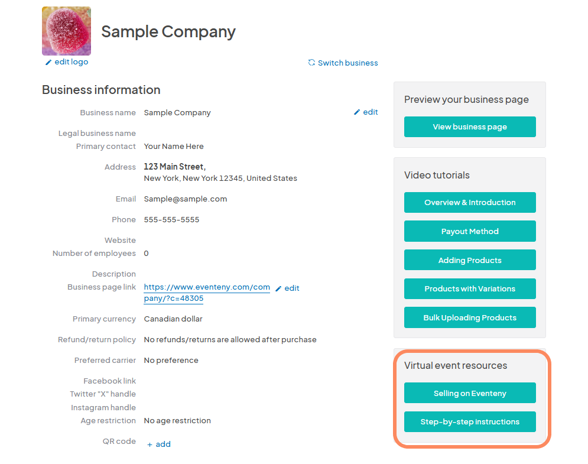Click the pencil icon beside edit logo
The image size is (588, 464).
coord(48,61)
